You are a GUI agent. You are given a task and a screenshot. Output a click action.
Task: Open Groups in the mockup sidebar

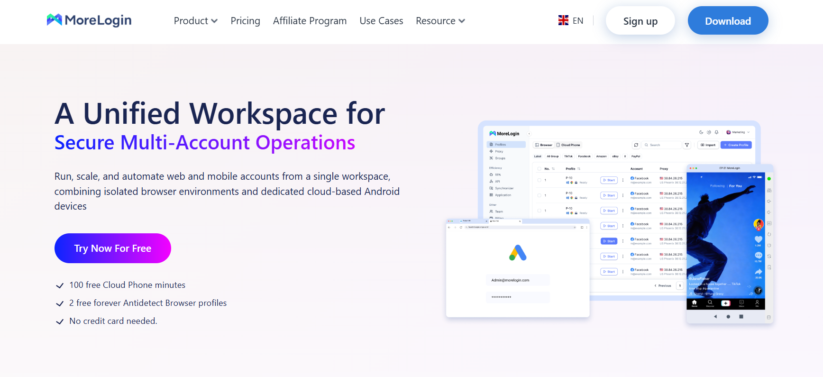point(498,158)
